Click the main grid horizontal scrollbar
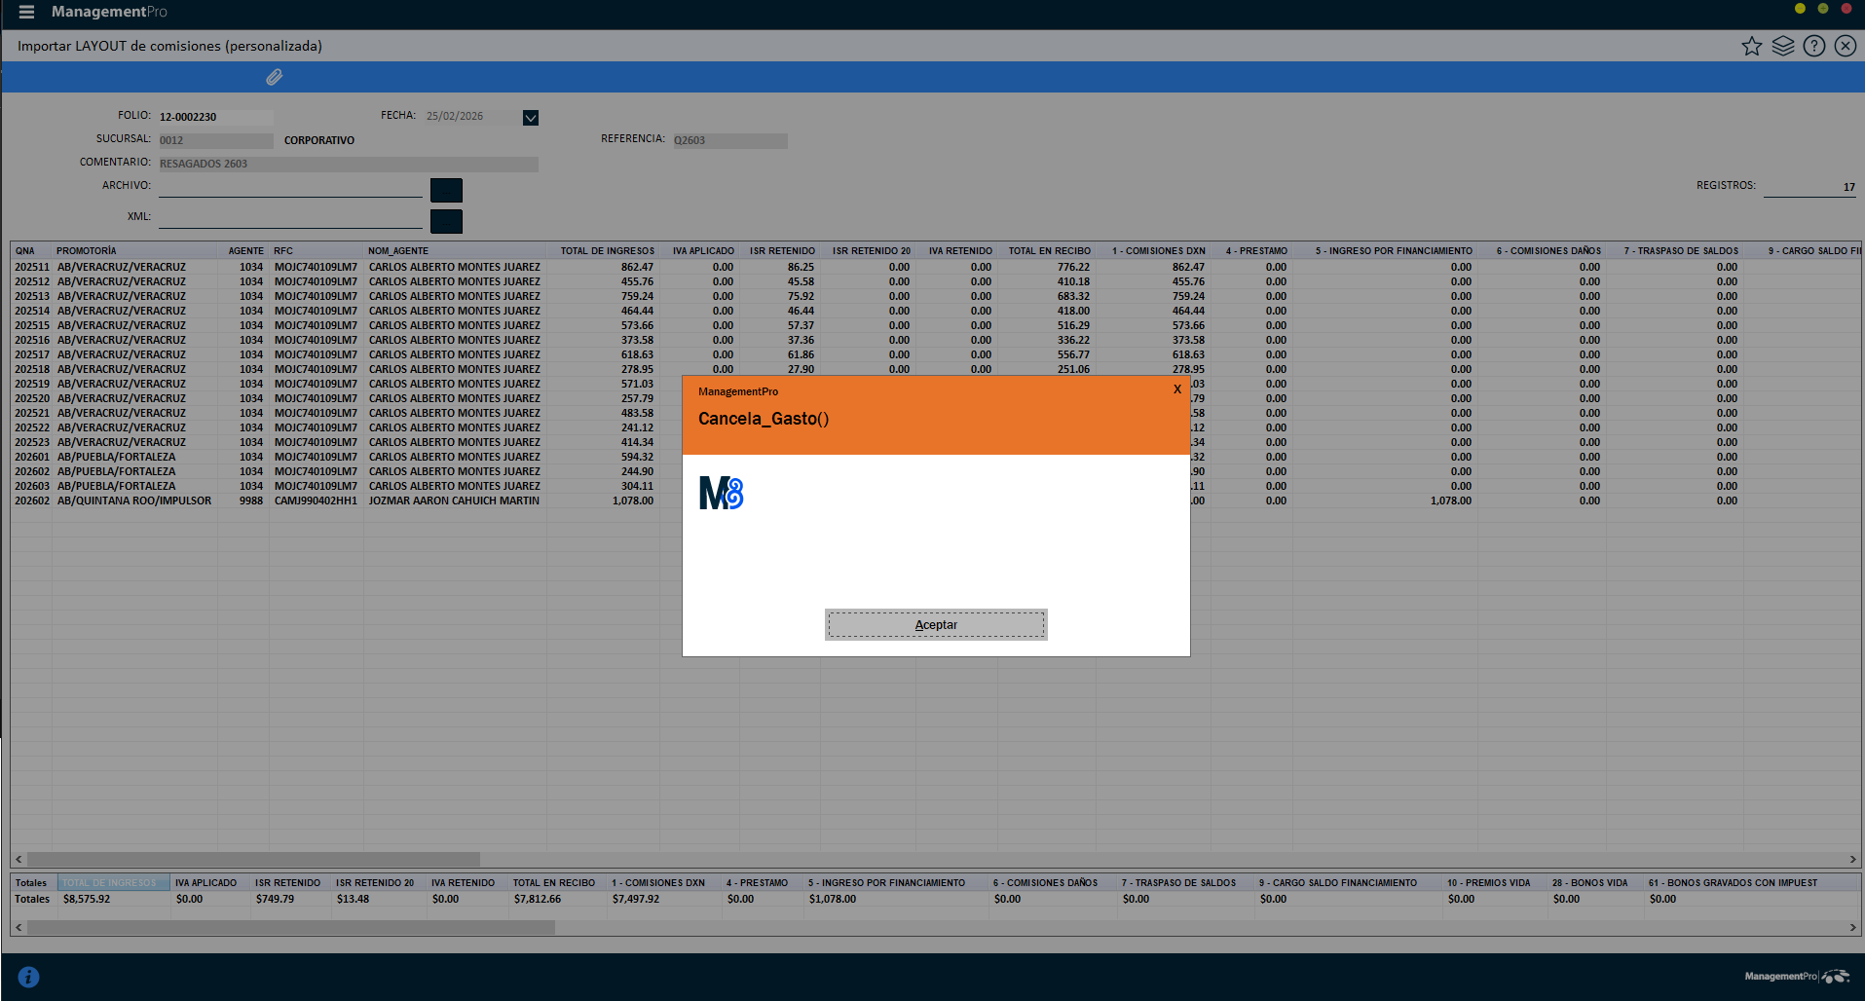Viewport: 1865px width, 1001px height. 253,860
